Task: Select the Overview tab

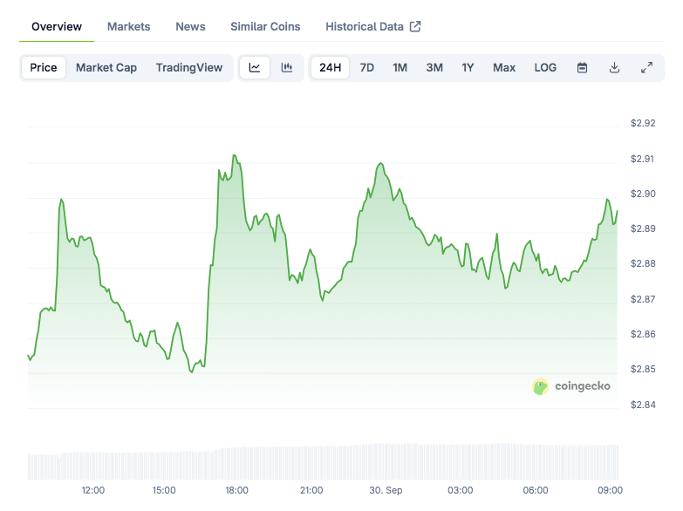Action: point(57,26)
